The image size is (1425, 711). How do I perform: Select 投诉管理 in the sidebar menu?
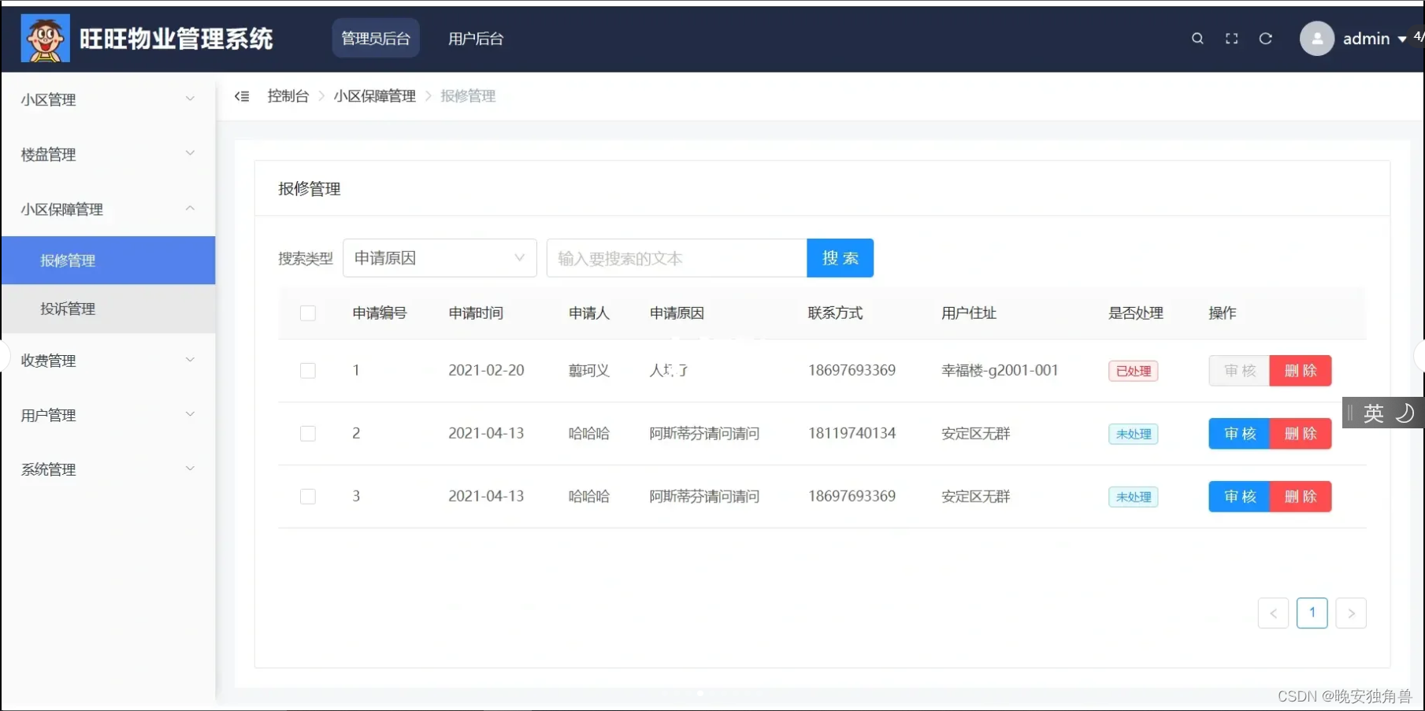[68, 309]
